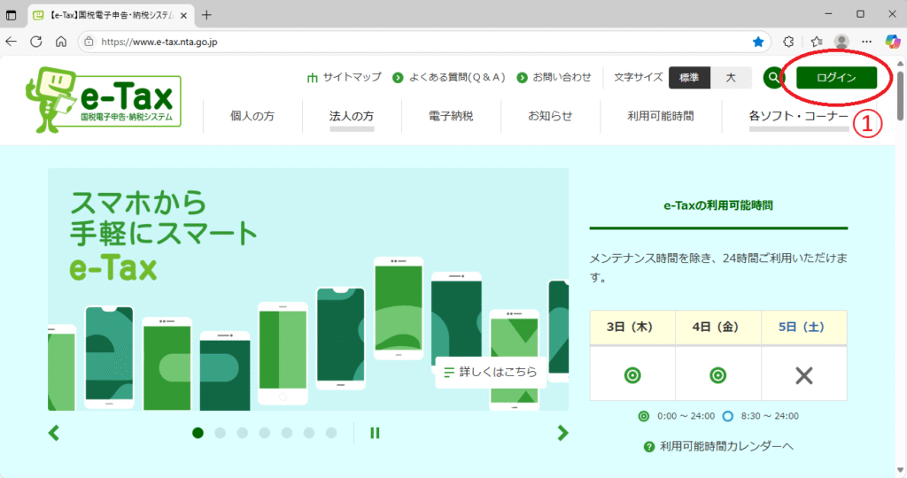Open サイトマップ link
This screenshot has width=907, height=478.
(x=345, y=77)
